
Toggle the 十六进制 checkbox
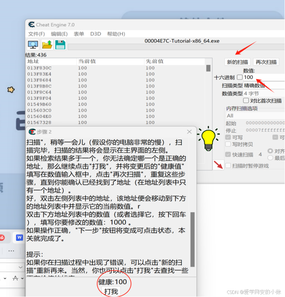(x=240, y=77)
